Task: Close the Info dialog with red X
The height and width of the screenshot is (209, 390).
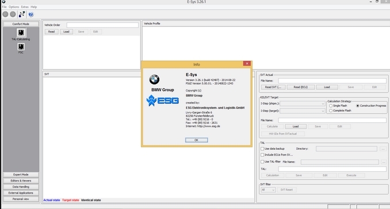Action: click(247, 64)
